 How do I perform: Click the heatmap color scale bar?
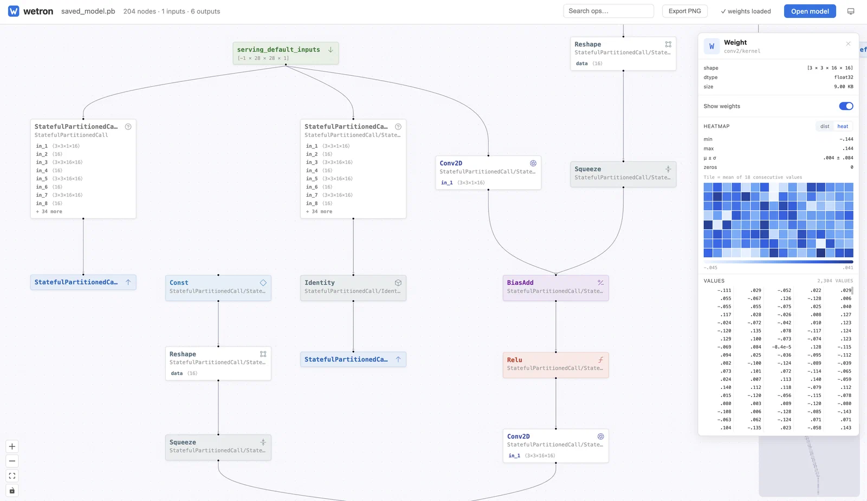pyautogui.click(x=778, y=262)
